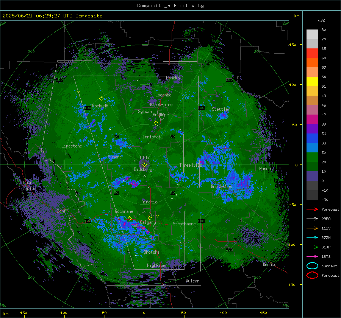Click the red forecast arrow legend icon
This screenshot has width=341, height=318.
tap(312, 209)
